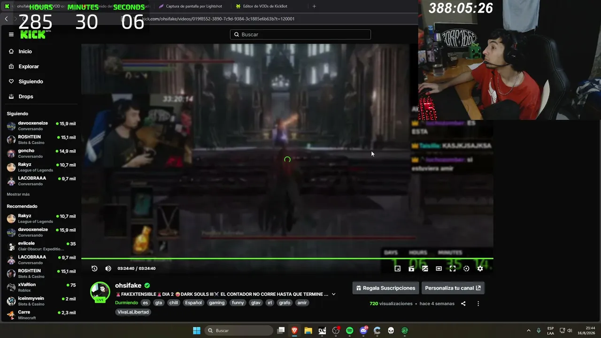Open the Windows Start menu
This screenshot has height=338, width=601.
197,330
